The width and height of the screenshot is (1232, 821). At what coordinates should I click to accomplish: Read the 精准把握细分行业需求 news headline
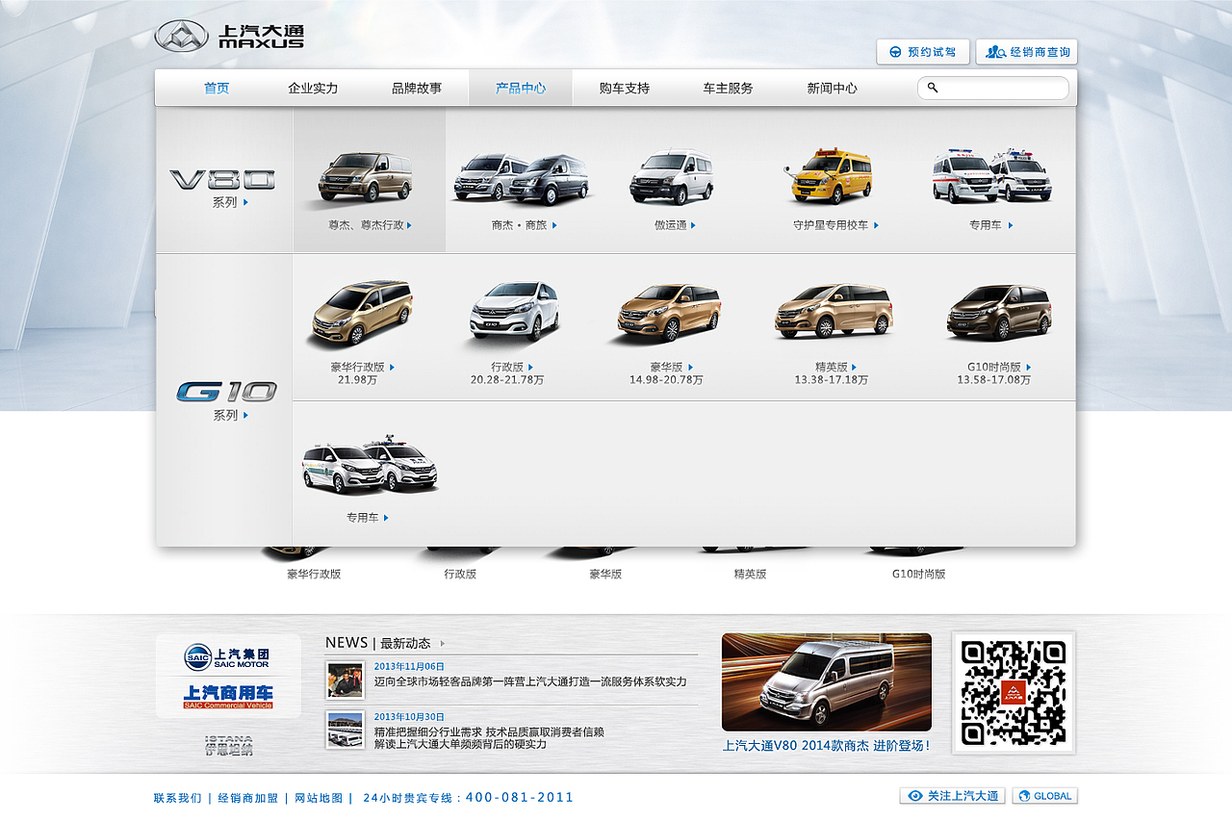[489, 738]
